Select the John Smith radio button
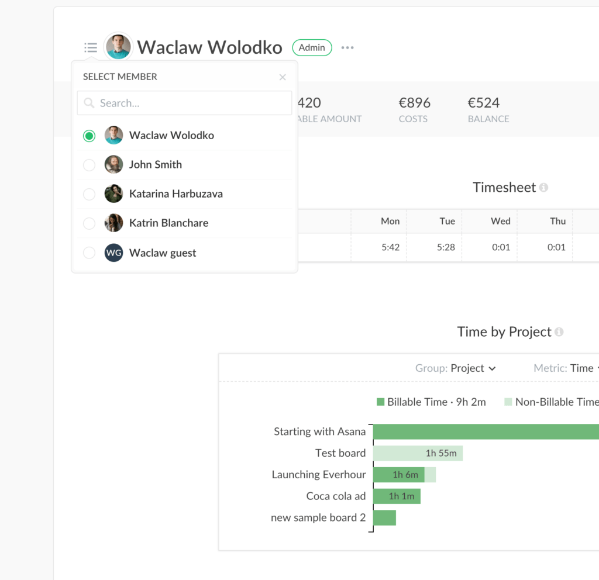 tap(89, 164)
